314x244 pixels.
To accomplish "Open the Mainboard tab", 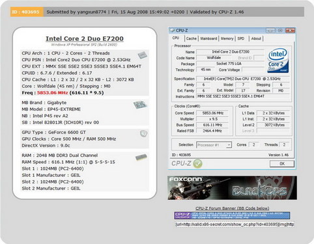I will 208,38.
